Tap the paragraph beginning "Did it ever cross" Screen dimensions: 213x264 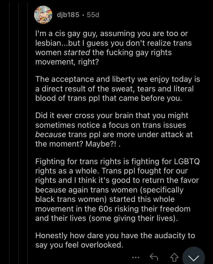[114, 130]
